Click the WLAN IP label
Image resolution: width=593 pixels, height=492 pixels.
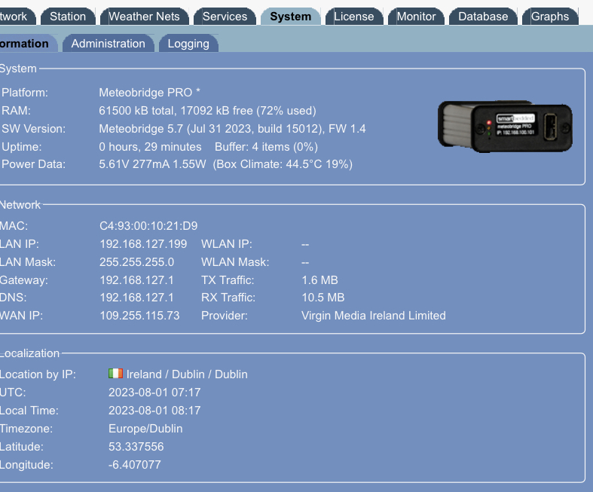pyautogui.click(x=227, y=244)
